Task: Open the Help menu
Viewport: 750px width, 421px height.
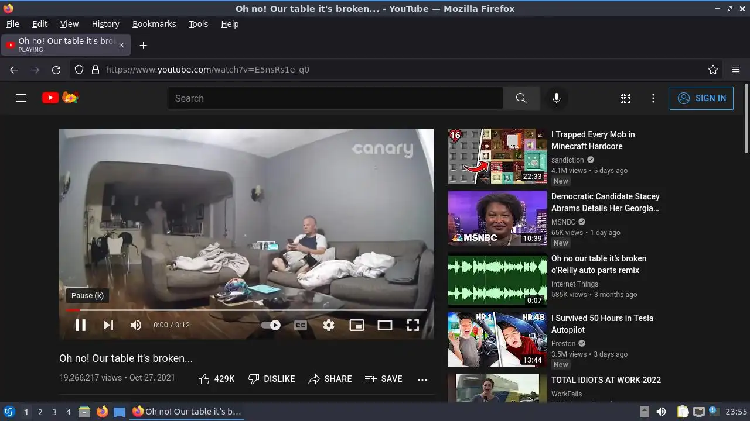Action: [230, 24]
